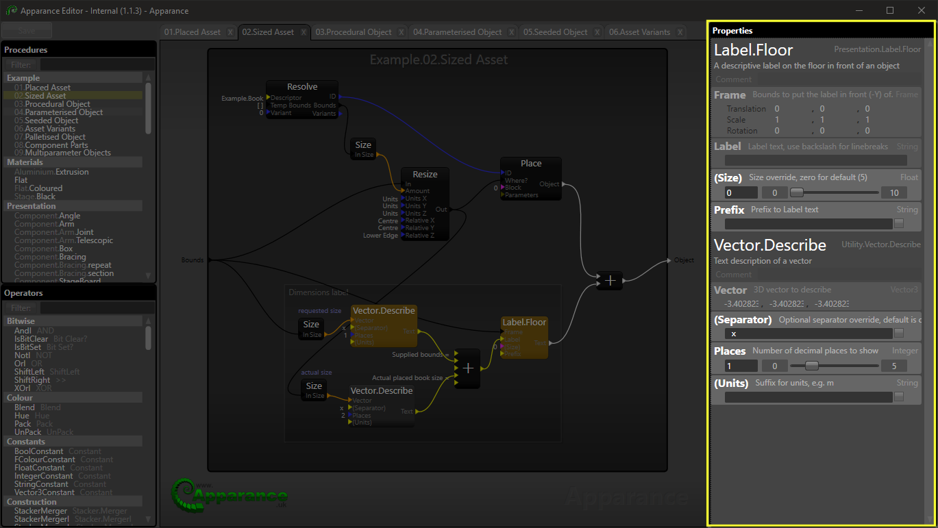Click the Resolve node's ID output connector

tap(337, 97)
